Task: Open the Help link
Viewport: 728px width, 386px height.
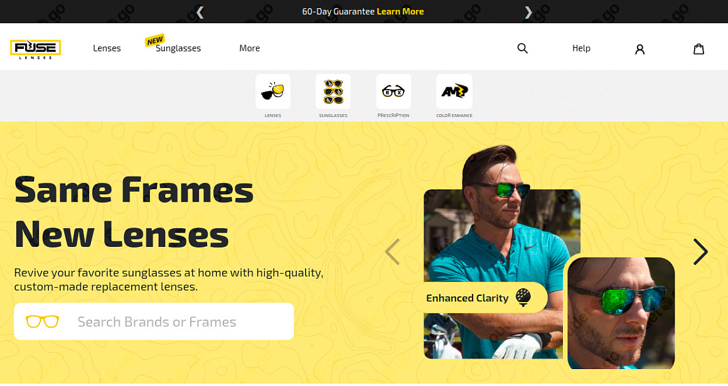Action: coord(581,48)
